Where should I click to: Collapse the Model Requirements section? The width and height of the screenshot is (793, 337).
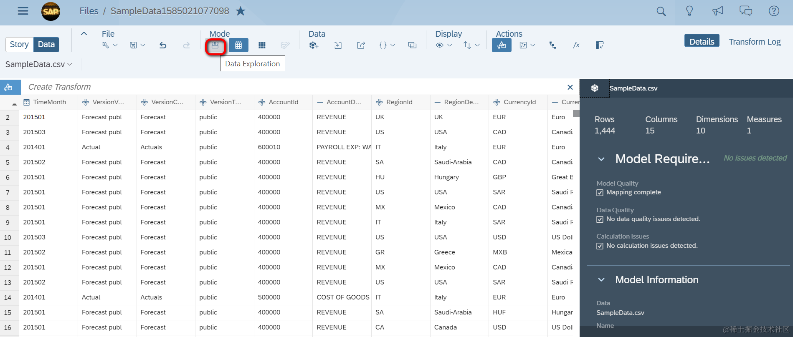(x=601, y=159)
